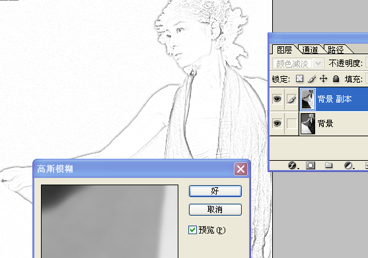Screen dimensions: 368x258
Task: Click the lock position move icon
Action: pos(324,79)
